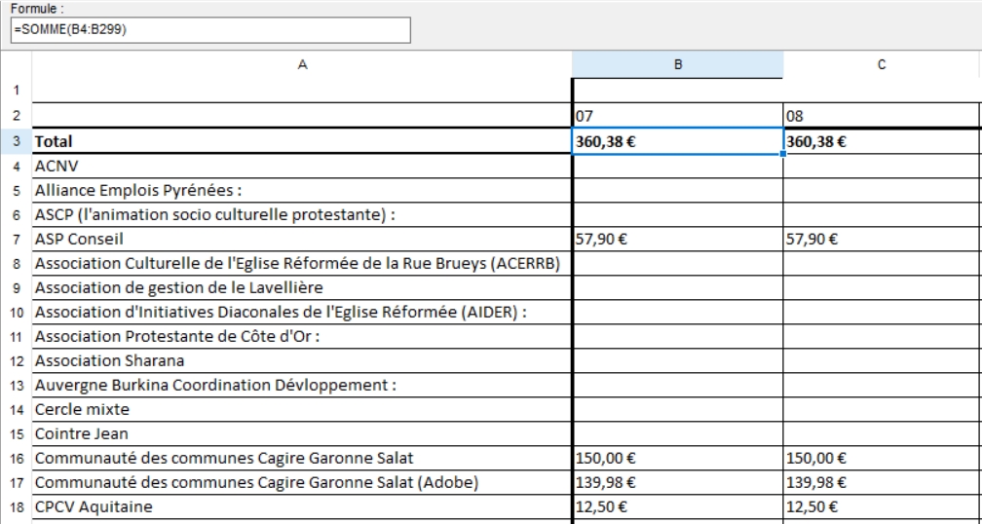Click the CPCV Aquitaine cell
The image size is (982, 524).
(302, 505)
